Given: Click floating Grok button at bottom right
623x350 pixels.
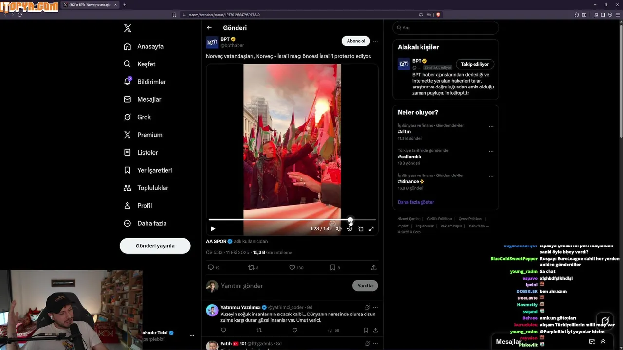Looking at the screenshot, I should pyautogui.click(x=605, y=321).
